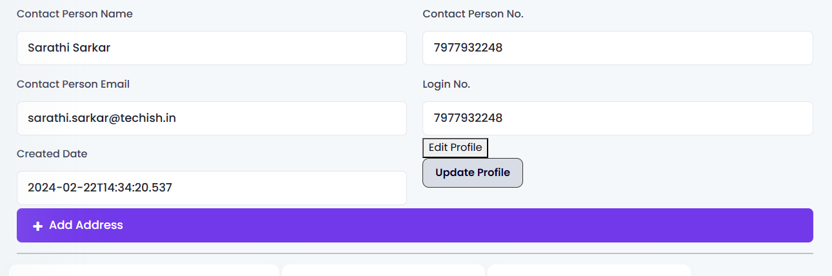Click into the Contact Person No. field
The height and width of the screenshot is (276, 832).
617,48
